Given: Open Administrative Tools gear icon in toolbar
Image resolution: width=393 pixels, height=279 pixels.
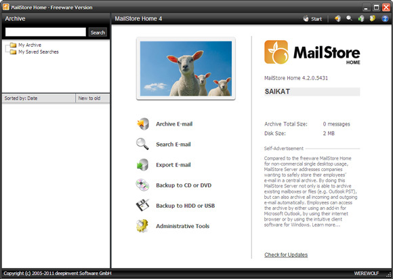Looking at the screenshot, I should 373,18.
